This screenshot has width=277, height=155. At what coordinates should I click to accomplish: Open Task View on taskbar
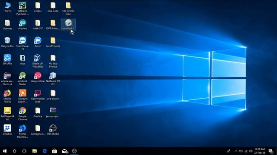[24, 151]
